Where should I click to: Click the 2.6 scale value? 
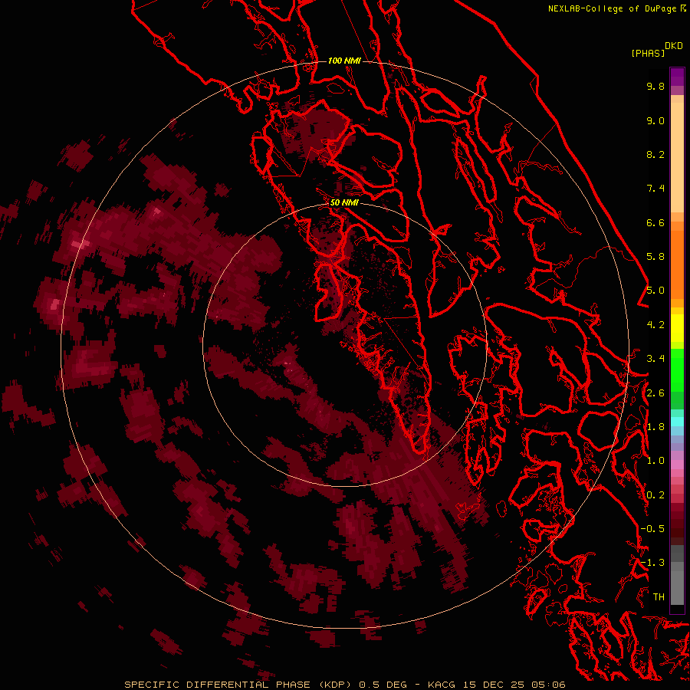pos(655,393)
